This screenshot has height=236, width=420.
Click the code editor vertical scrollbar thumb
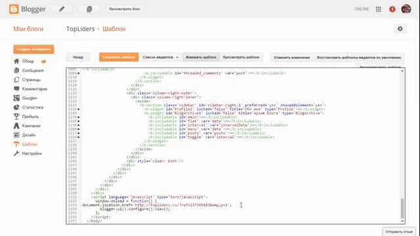pos(402,208)
